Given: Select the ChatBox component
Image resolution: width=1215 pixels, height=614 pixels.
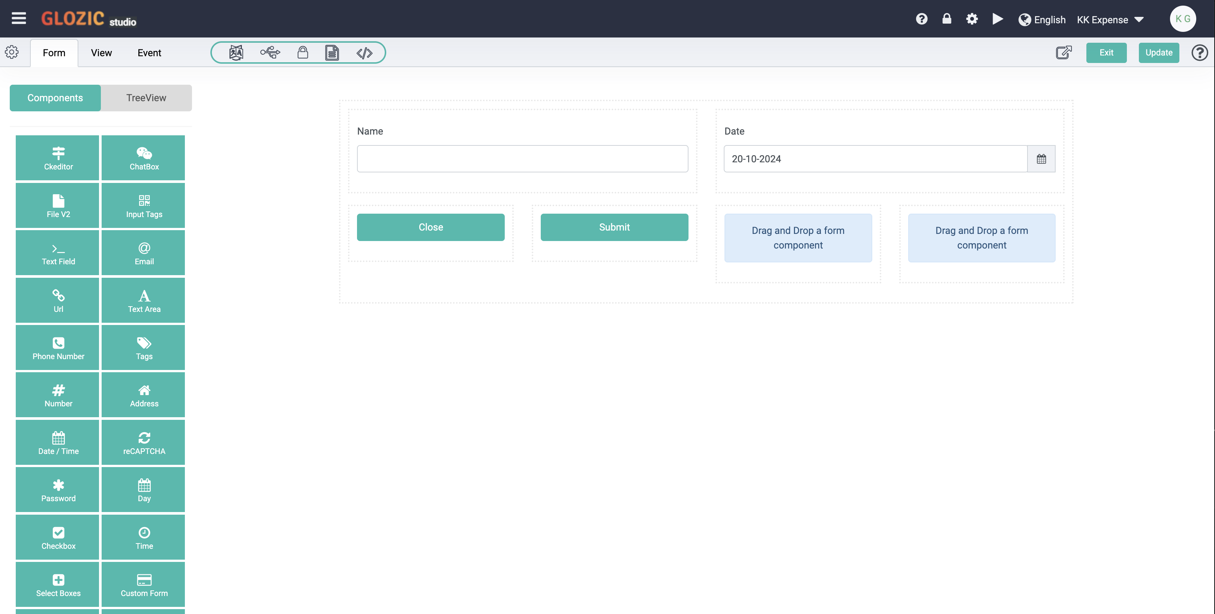Looking at the screenshot, I should pyautogui.click(x=143, y=158).
